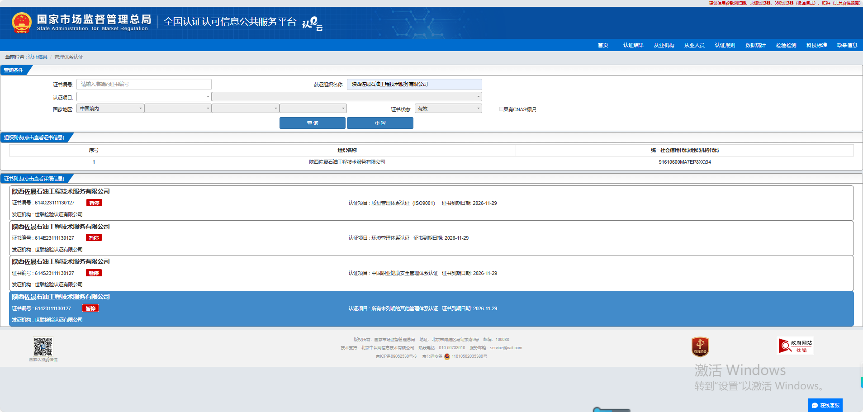Image resolution: width=863 pixels, height=412 pixels.
Task: Click 认证结果 breadcrumb link
Action: (38, 57)
